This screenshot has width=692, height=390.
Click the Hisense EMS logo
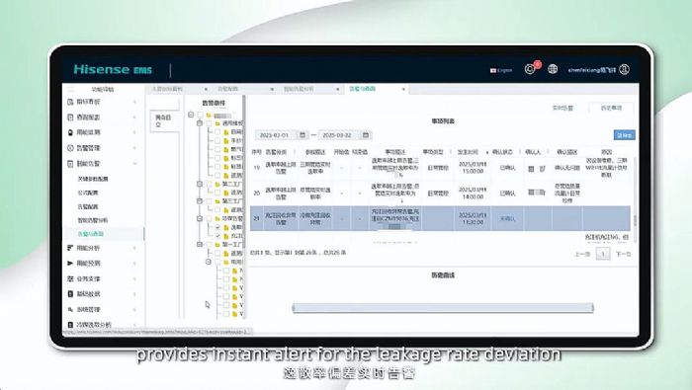pyautogui.click(x=113, y=69)
